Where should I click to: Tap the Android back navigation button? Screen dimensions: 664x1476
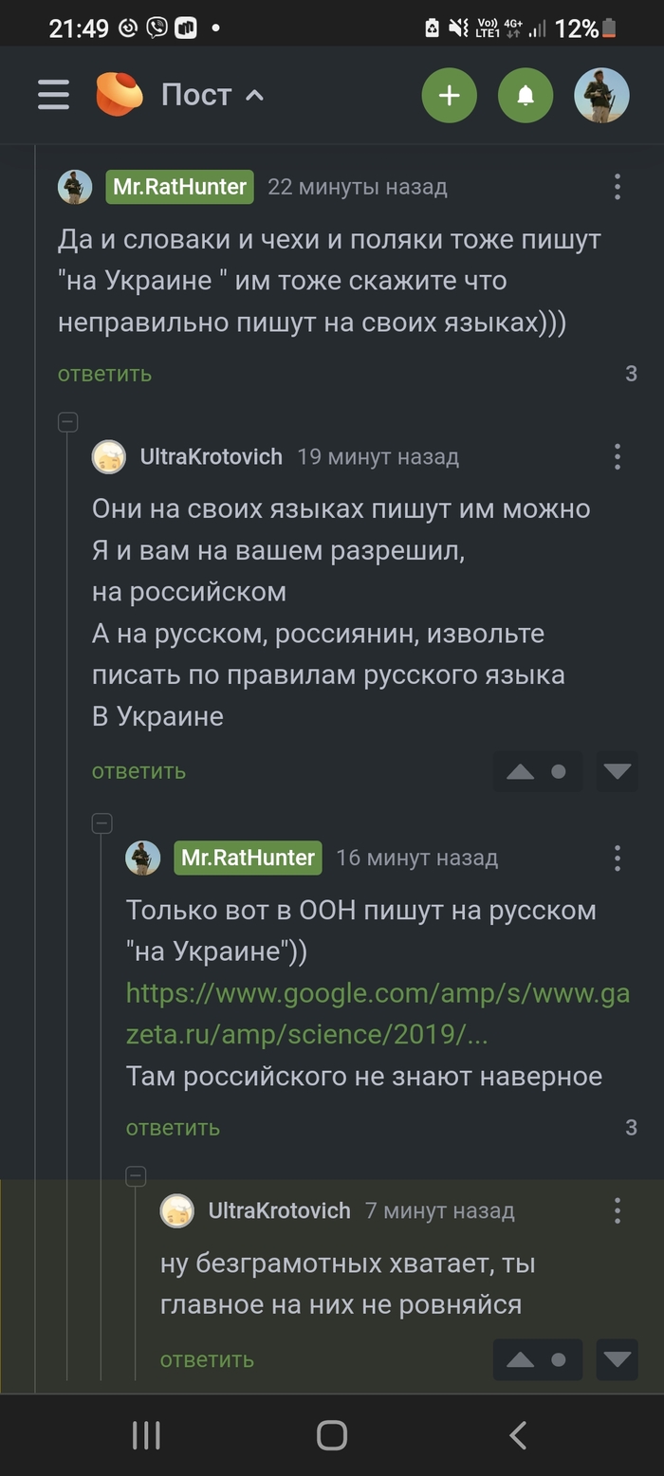(x=518, y=1435)
